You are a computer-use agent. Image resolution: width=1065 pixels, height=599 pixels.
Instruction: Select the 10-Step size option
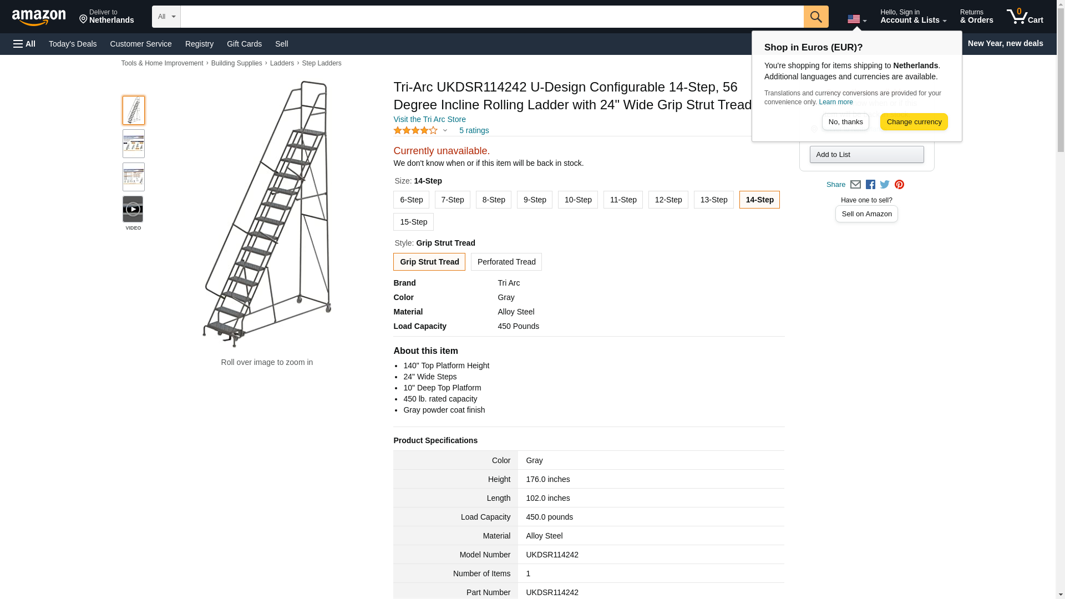coord(577,200)
